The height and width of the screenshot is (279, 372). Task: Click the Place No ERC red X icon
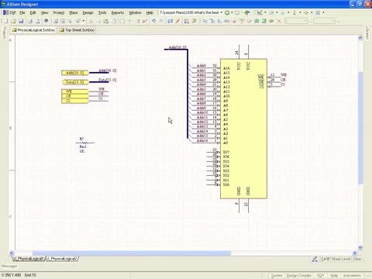(278, 21)
